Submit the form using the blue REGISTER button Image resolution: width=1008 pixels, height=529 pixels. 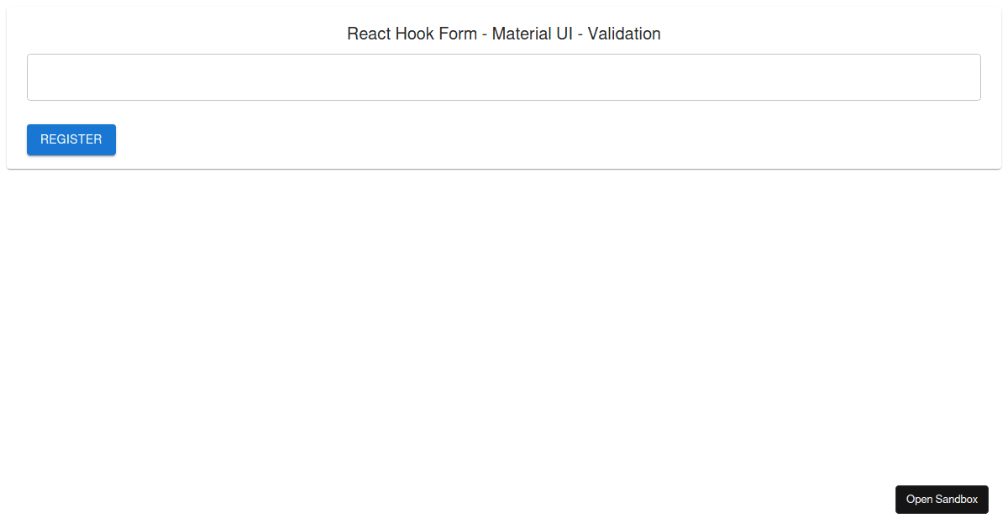pyautogui.click(x=71, y=139)
